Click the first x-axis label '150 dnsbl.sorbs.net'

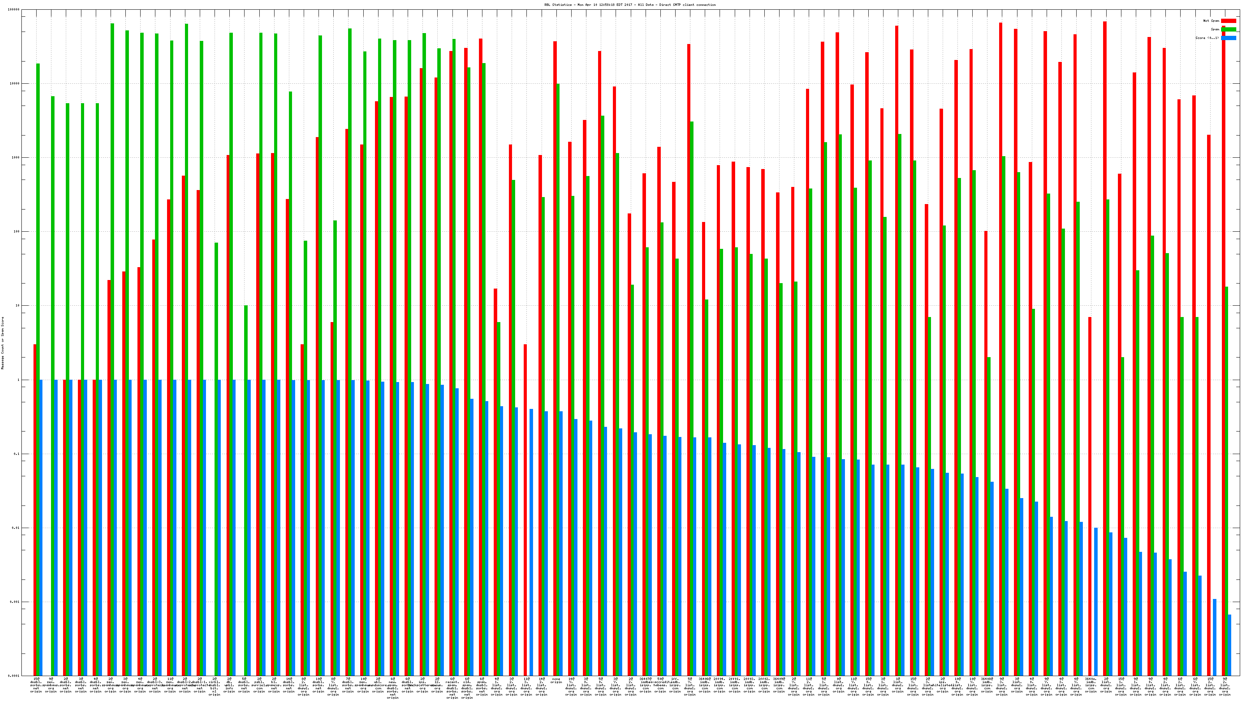coord(36,685)
